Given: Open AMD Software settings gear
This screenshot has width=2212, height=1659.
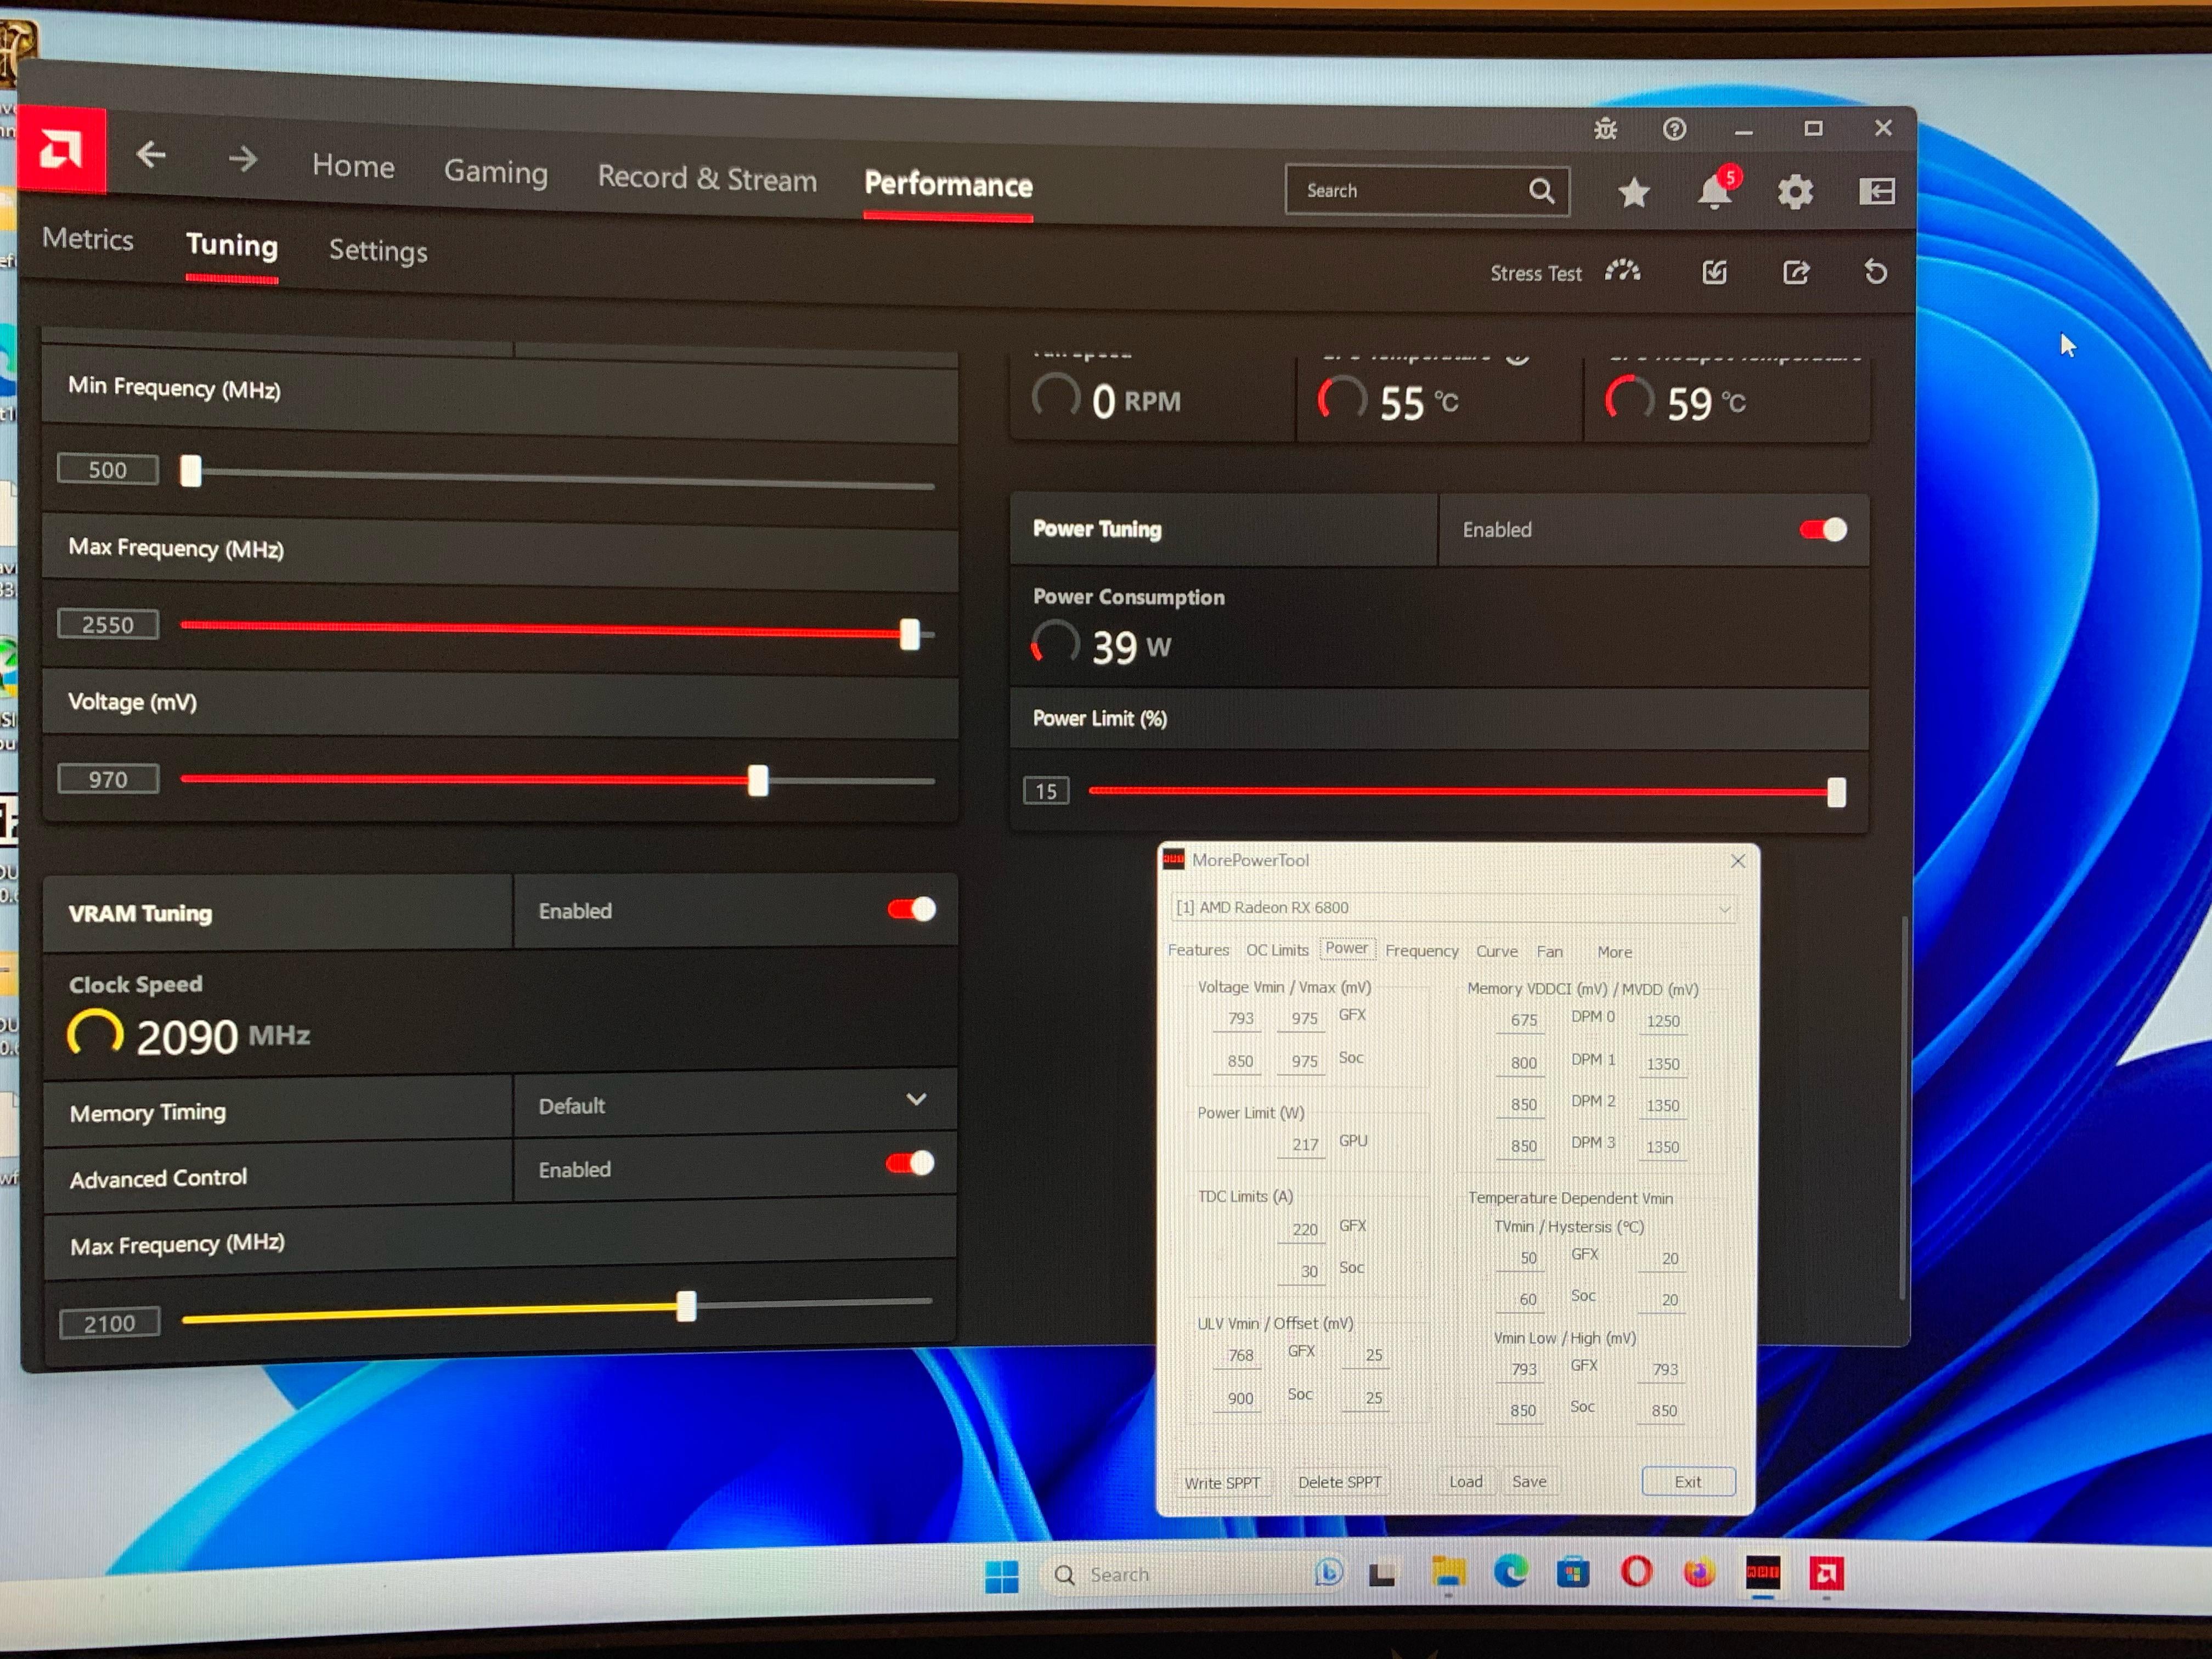Looking at the screenshot, I should pyautogui.click(x=1795, y=191).
